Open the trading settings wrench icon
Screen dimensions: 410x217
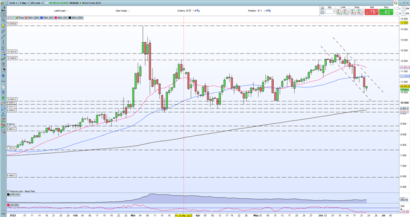[x=322, y=8]
